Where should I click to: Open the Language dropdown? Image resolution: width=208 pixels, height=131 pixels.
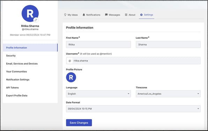pyautogui.click(x=98, y=94)
